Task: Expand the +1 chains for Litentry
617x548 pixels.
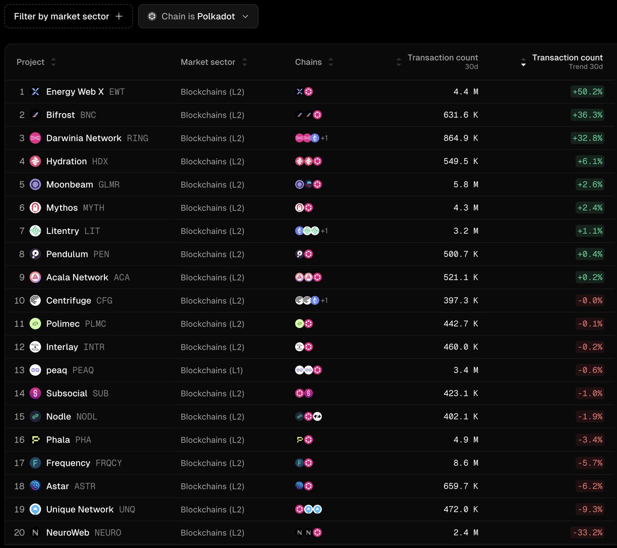Action: pyautogui.click(x=324, y=231)
